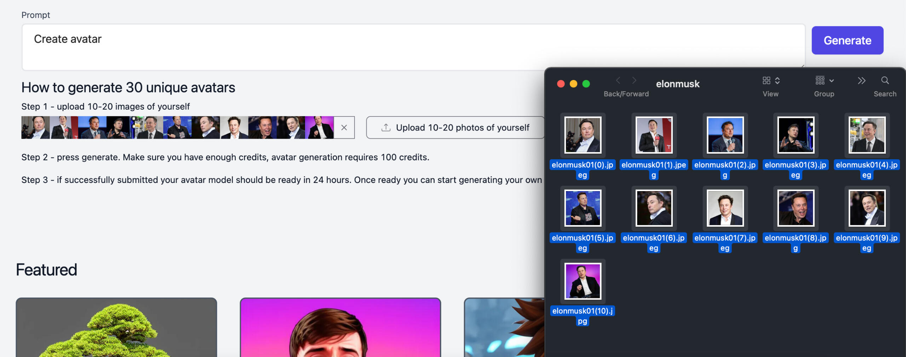906x357 pixels.
Task: Click the icon grid View button in Finder
Action: [x=767, y=81]
